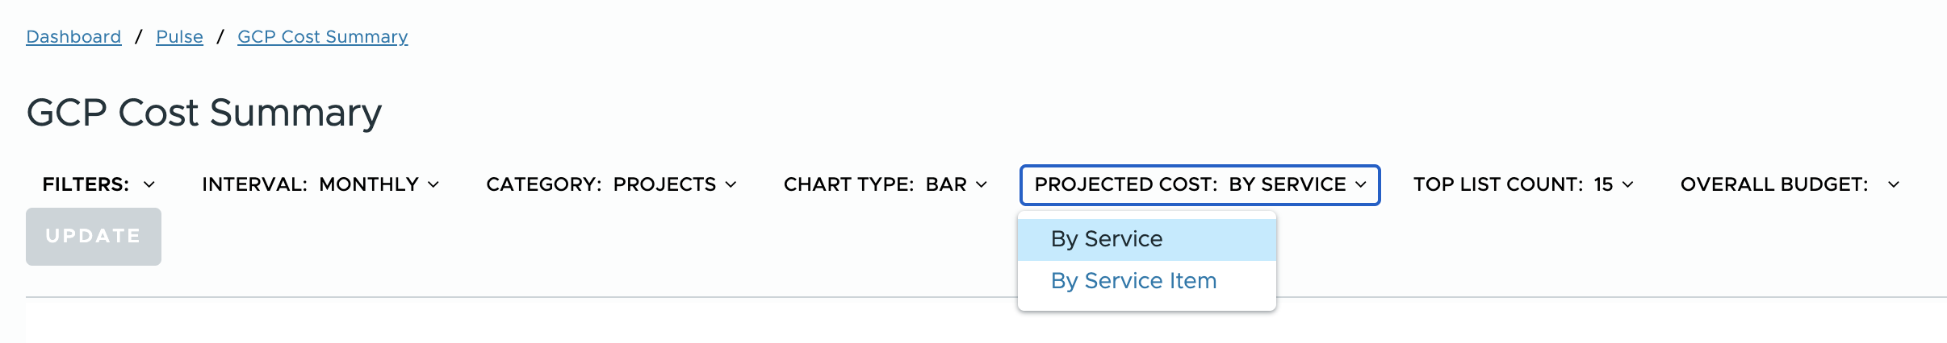This screenshot has width=1947, height=343.
Task: Click the chevron beside By Service header
Action: coord(1361,184)
